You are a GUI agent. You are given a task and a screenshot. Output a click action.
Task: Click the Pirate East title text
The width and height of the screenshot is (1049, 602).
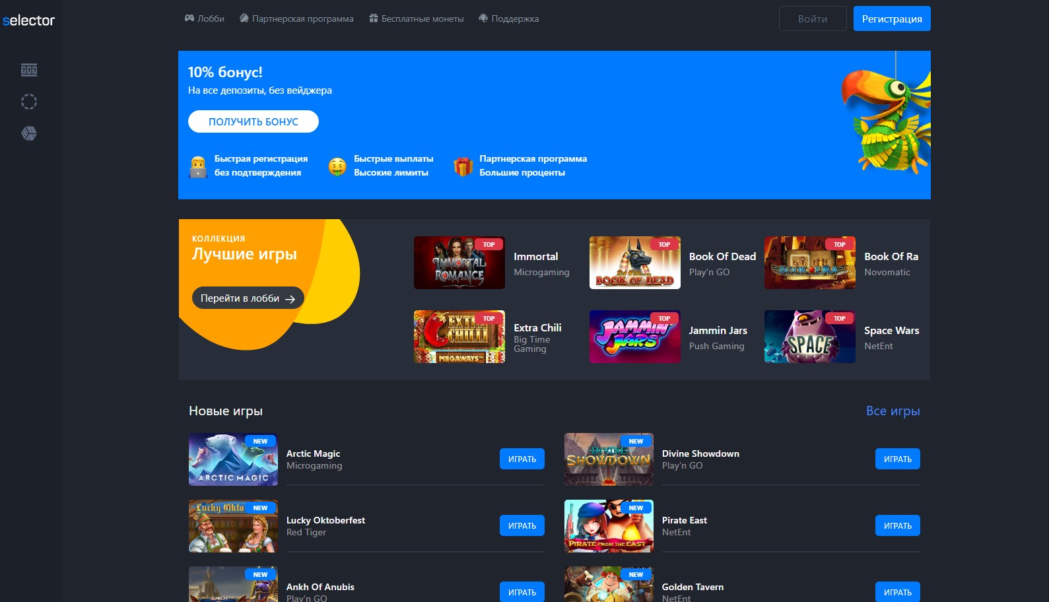pos(685,520)
